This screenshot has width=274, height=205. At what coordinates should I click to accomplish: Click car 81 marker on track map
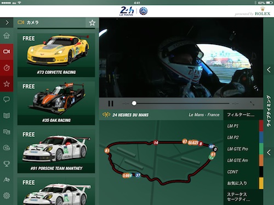pos(107,150)
